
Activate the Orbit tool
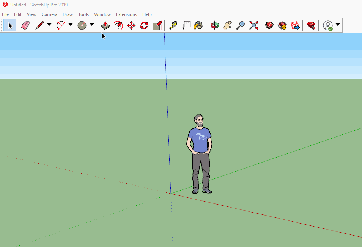pos(215,25)
